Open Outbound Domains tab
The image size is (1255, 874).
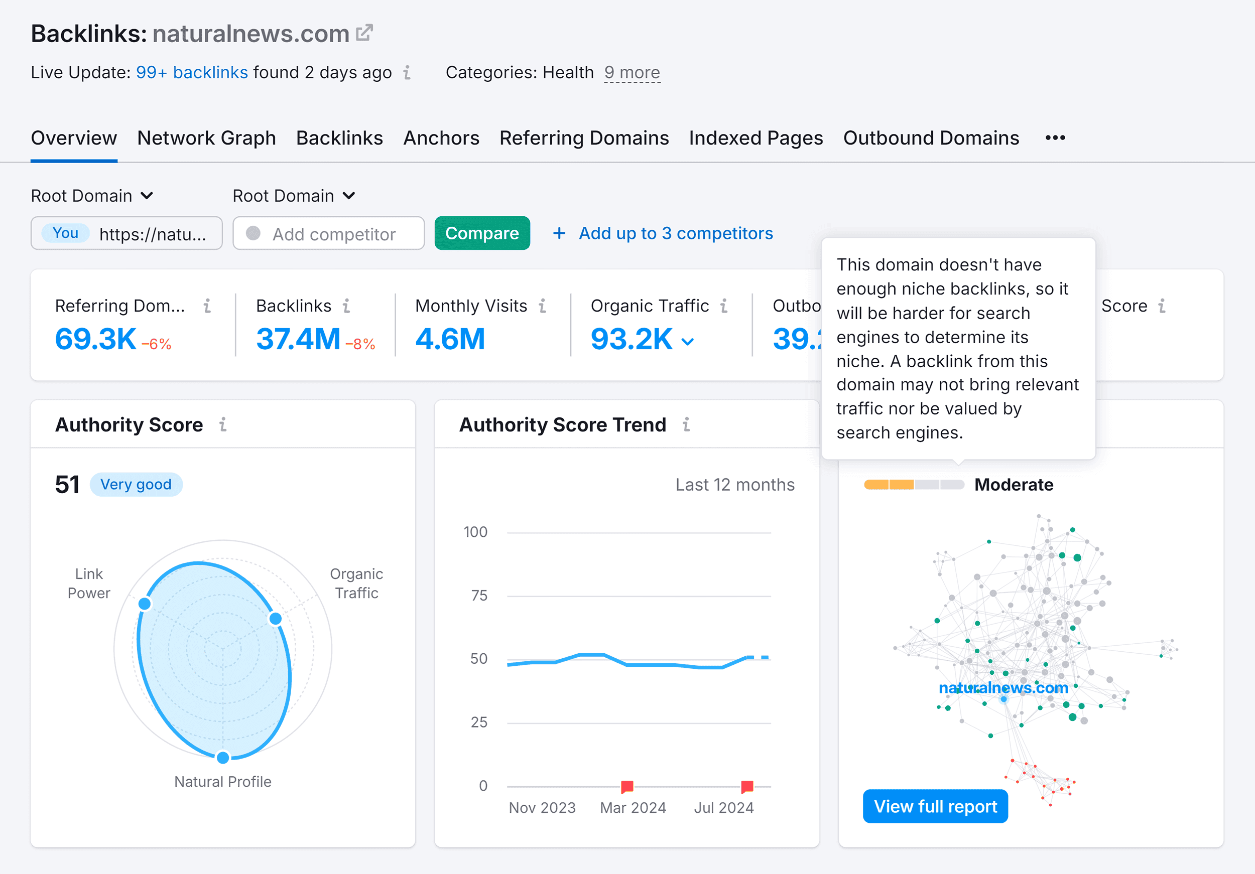[x=931, y=138]
